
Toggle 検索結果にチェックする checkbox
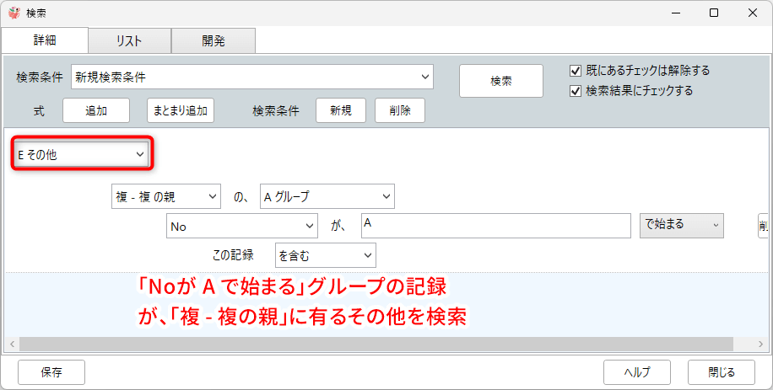(x=576, y=91)
